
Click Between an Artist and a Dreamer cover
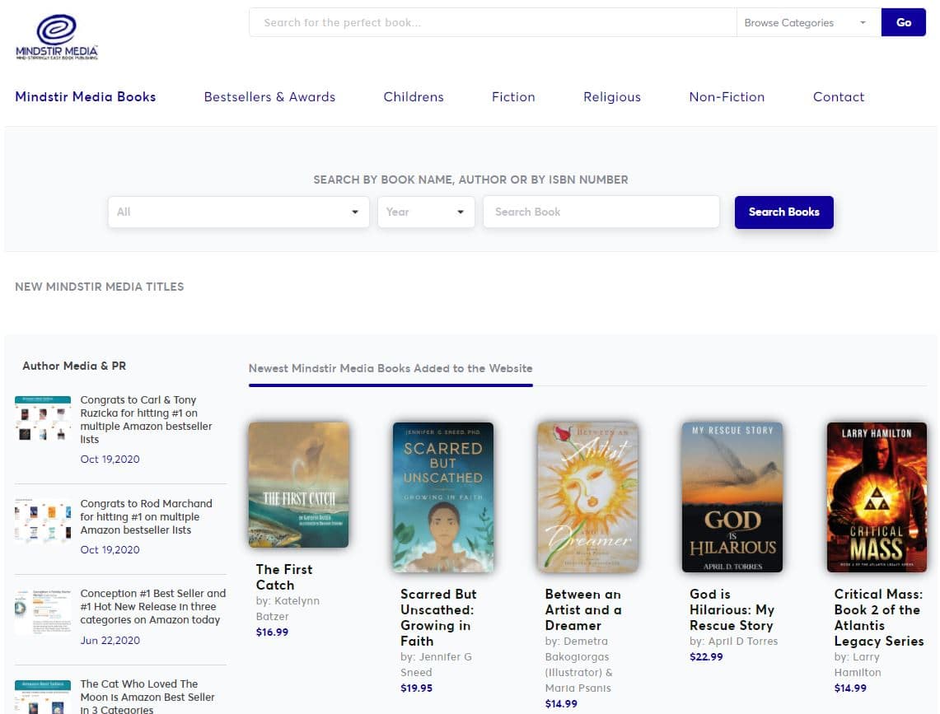point(588,497)
